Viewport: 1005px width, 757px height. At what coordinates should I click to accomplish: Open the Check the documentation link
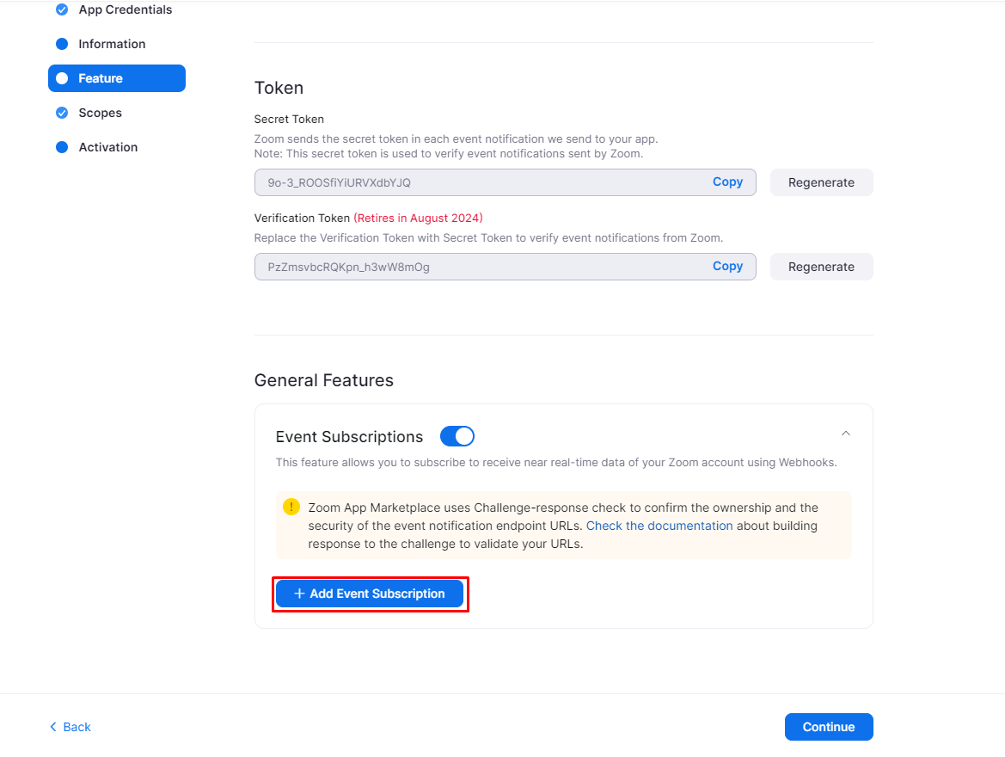[659, 526]
